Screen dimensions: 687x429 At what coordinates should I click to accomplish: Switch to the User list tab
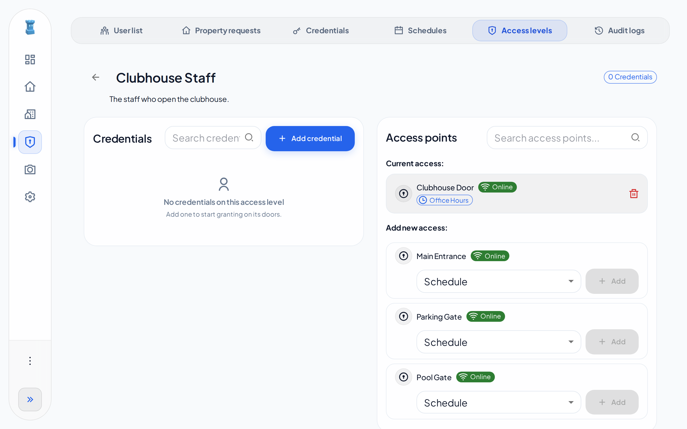coord(122,31)
